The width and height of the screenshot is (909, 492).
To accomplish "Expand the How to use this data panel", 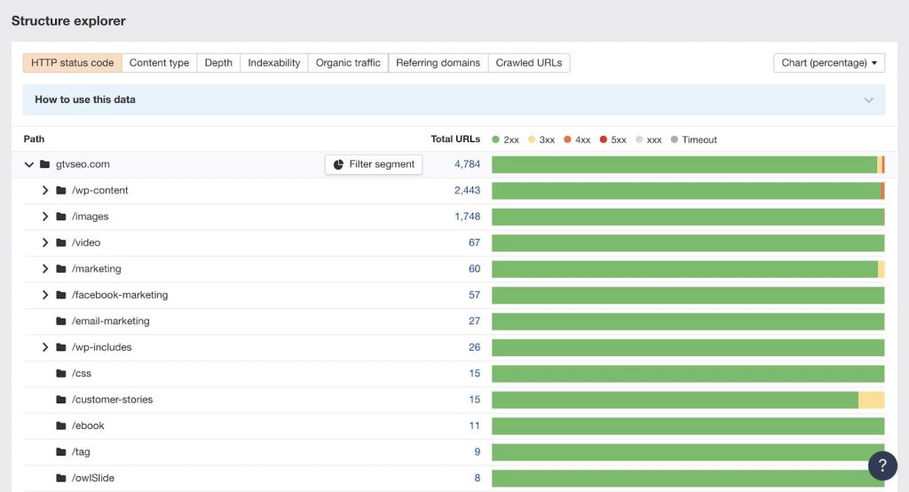I will [454, 99].
